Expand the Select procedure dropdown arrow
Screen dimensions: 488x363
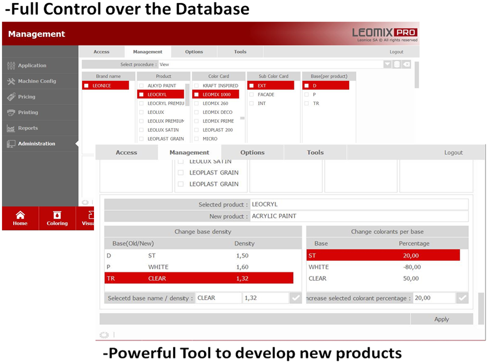tap(387, 65)
